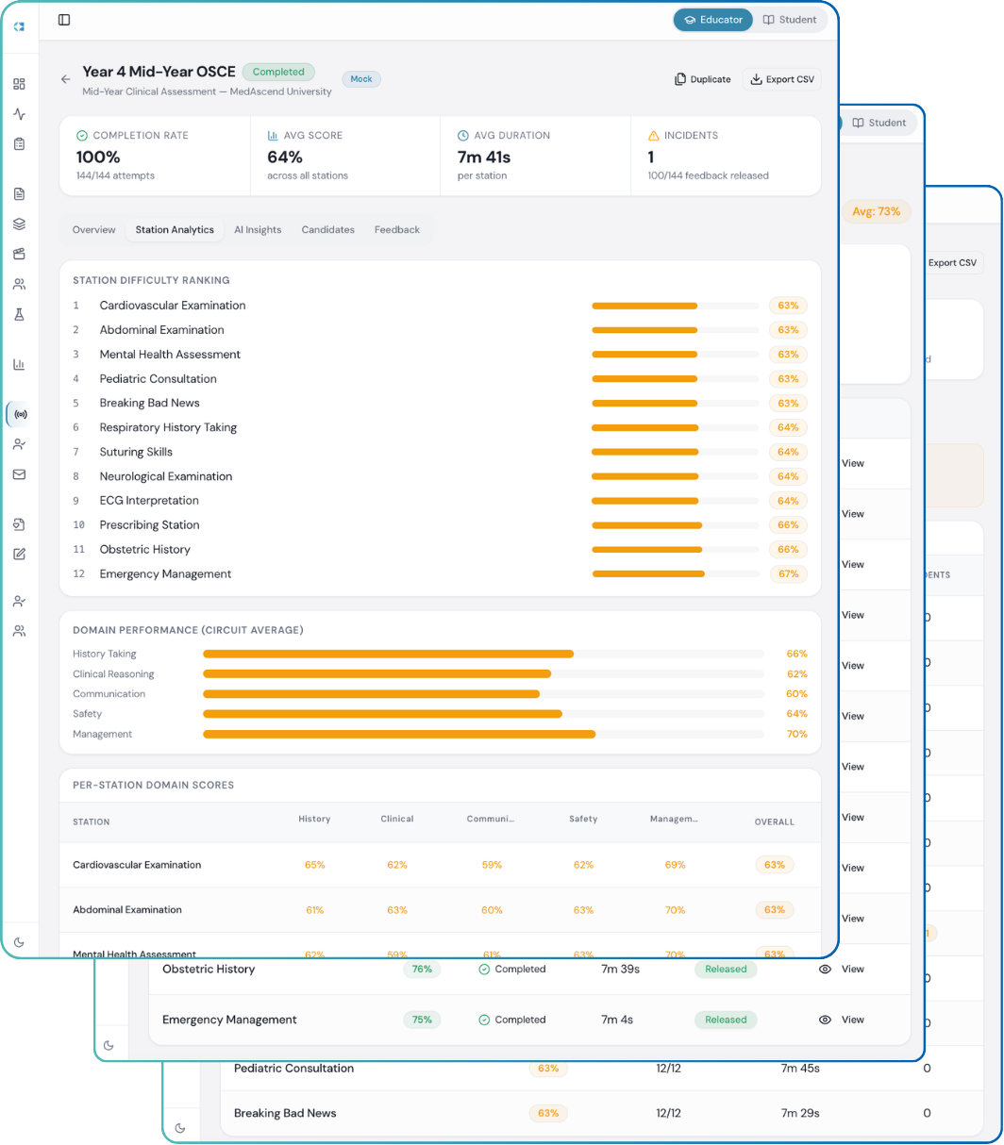The width and height of the screenshot is (1004, 1145).
Task: Click the Completion Rate check icon
Action: point(81,136)
